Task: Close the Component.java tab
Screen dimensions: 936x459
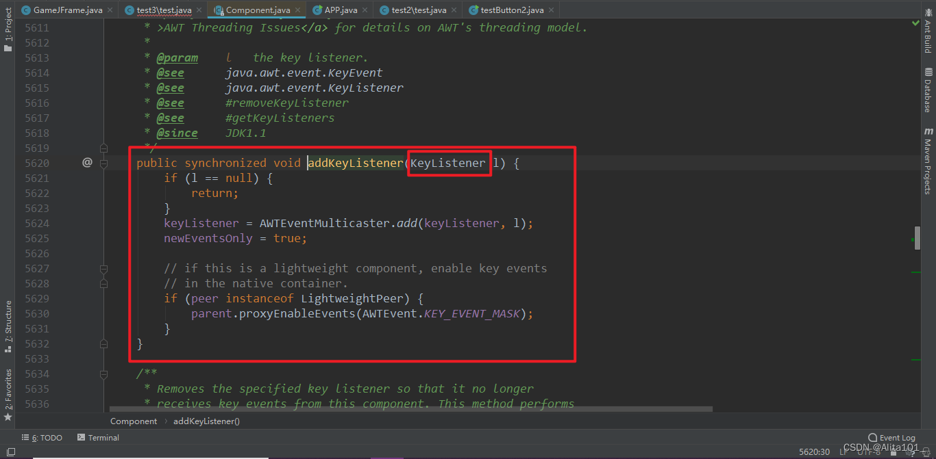Action: tap(299, 10)
